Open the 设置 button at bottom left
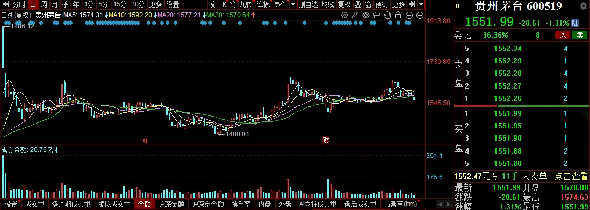The width and height of the screenshot is (590, 210). (11, 204)
